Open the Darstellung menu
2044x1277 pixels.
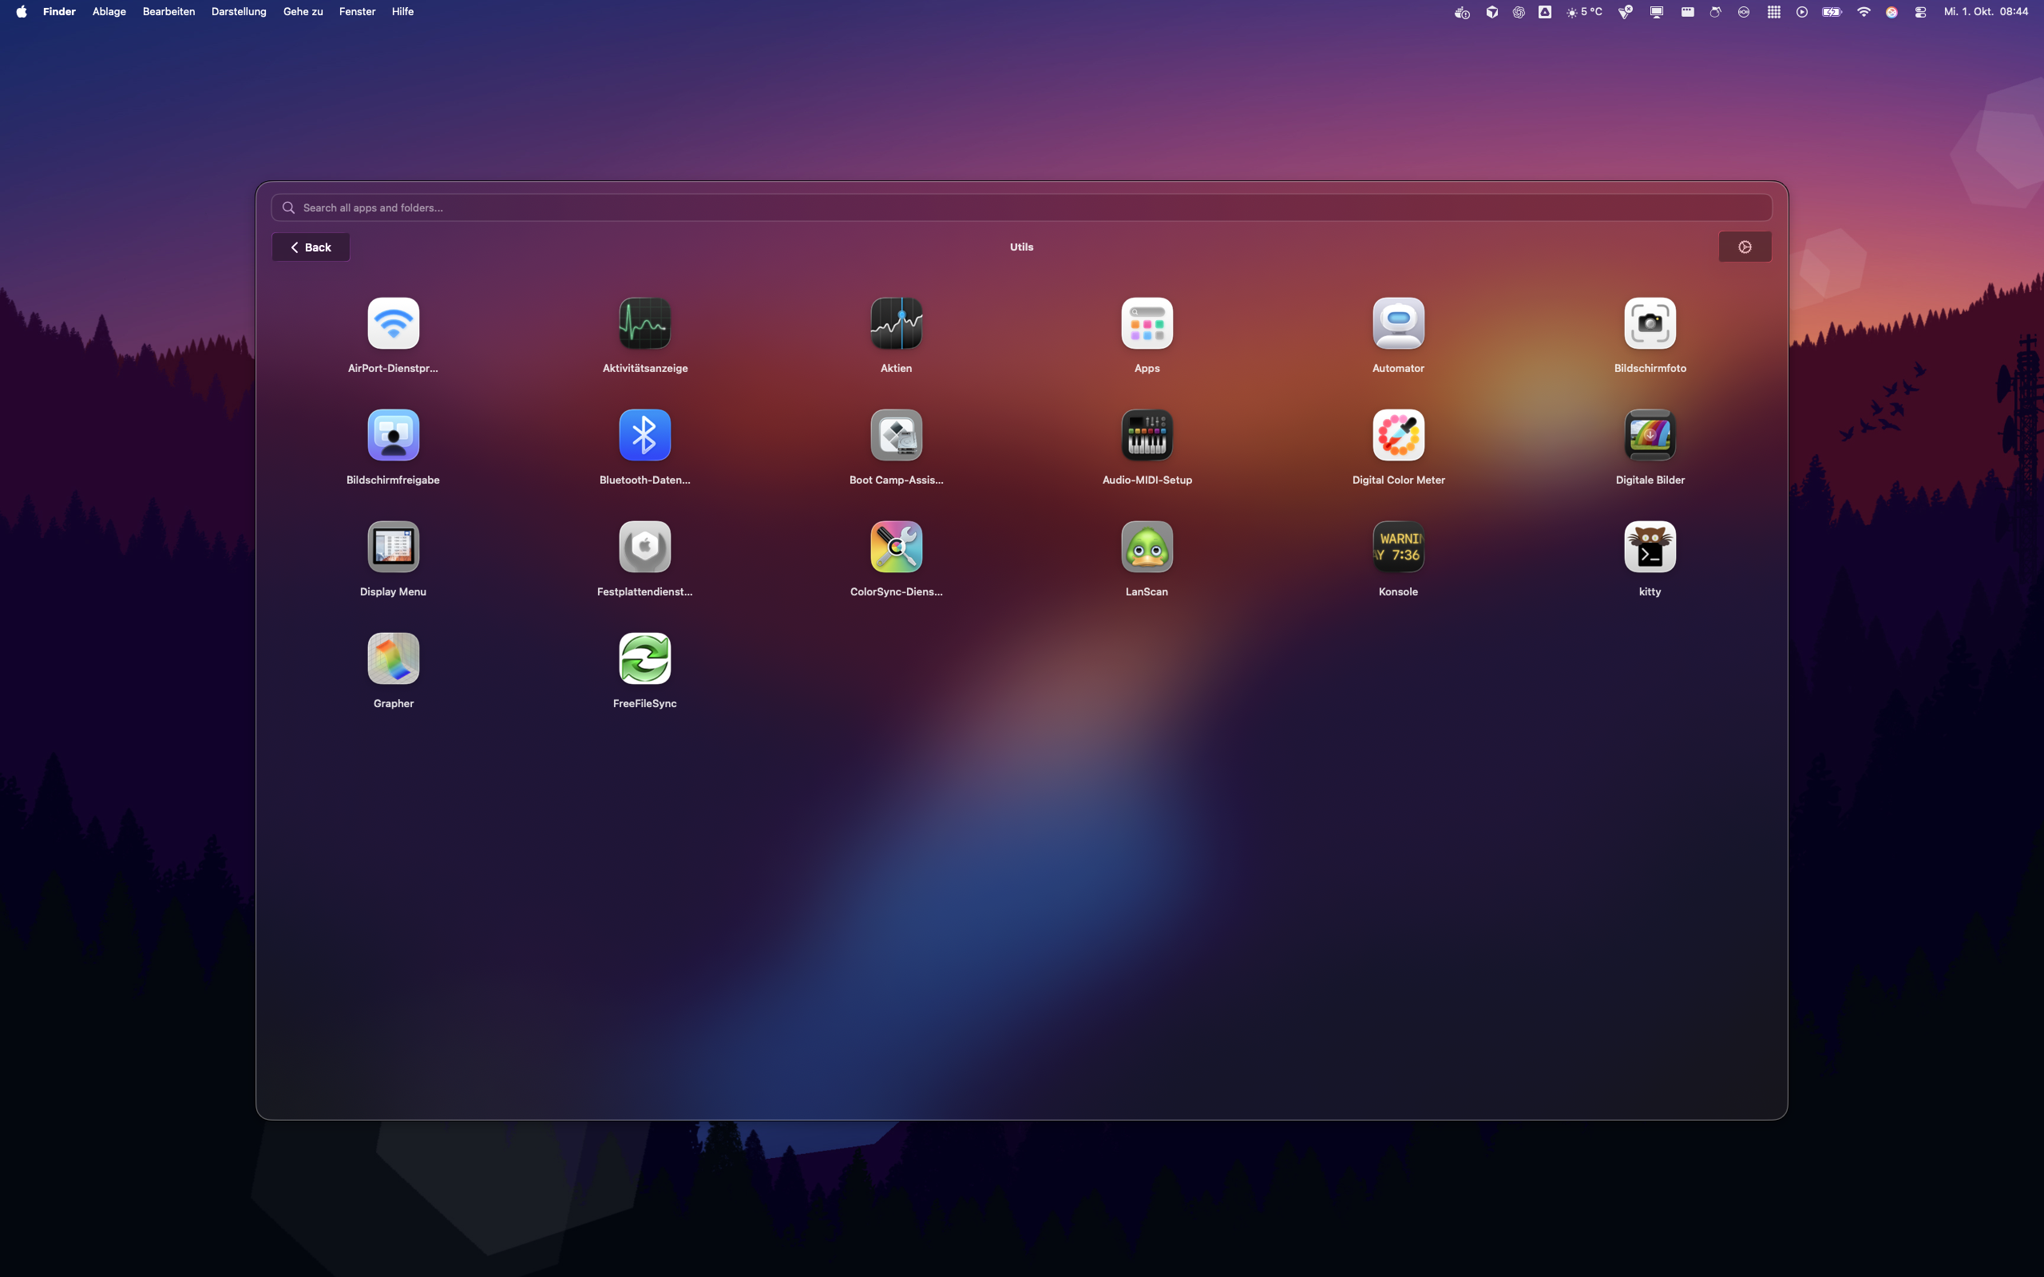point(238,12)
